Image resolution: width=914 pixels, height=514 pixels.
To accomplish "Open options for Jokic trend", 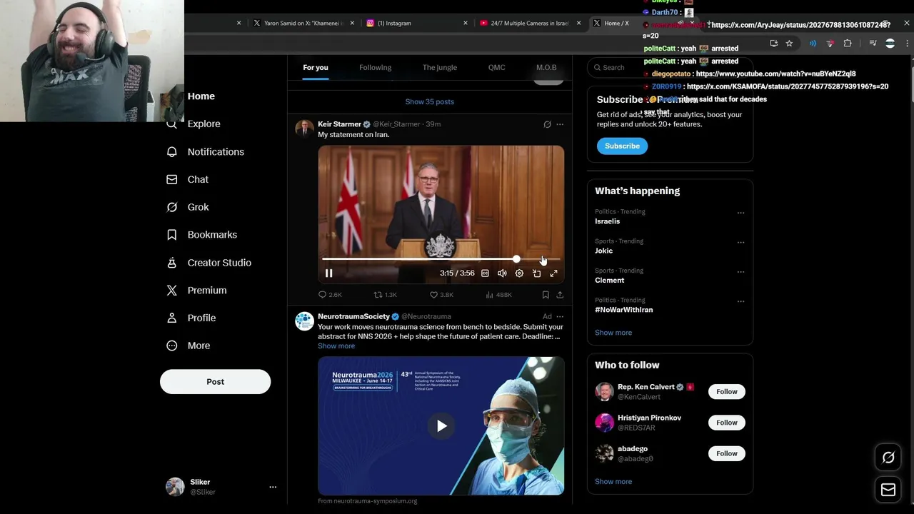I will (740, 242).
